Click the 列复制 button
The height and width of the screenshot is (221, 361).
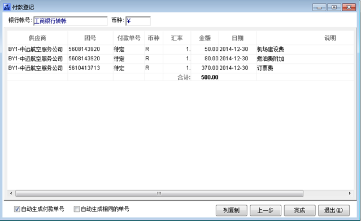tap(232, 210)
